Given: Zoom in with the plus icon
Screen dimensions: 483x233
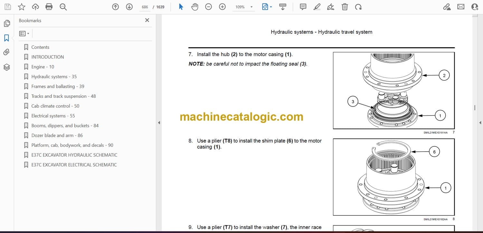Looking at the screenshot, I should 222,7.
